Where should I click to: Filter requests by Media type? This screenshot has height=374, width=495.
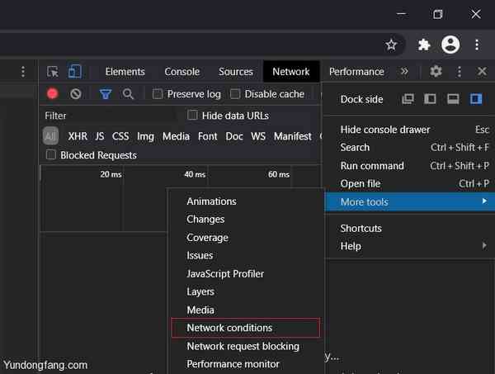click(x=176, y=136)
